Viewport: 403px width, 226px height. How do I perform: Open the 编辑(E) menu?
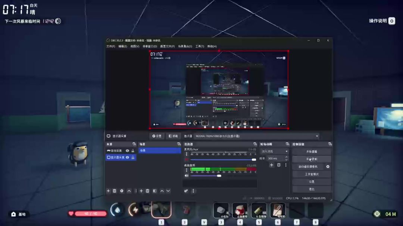coord(123,46)
